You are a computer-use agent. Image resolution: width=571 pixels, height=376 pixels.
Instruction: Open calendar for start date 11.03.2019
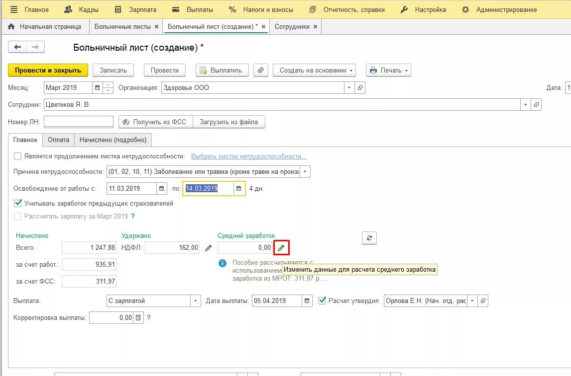click(x=162, y=189)
